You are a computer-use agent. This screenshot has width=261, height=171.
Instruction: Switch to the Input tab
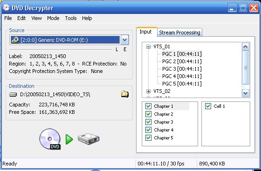click(146, 32)
